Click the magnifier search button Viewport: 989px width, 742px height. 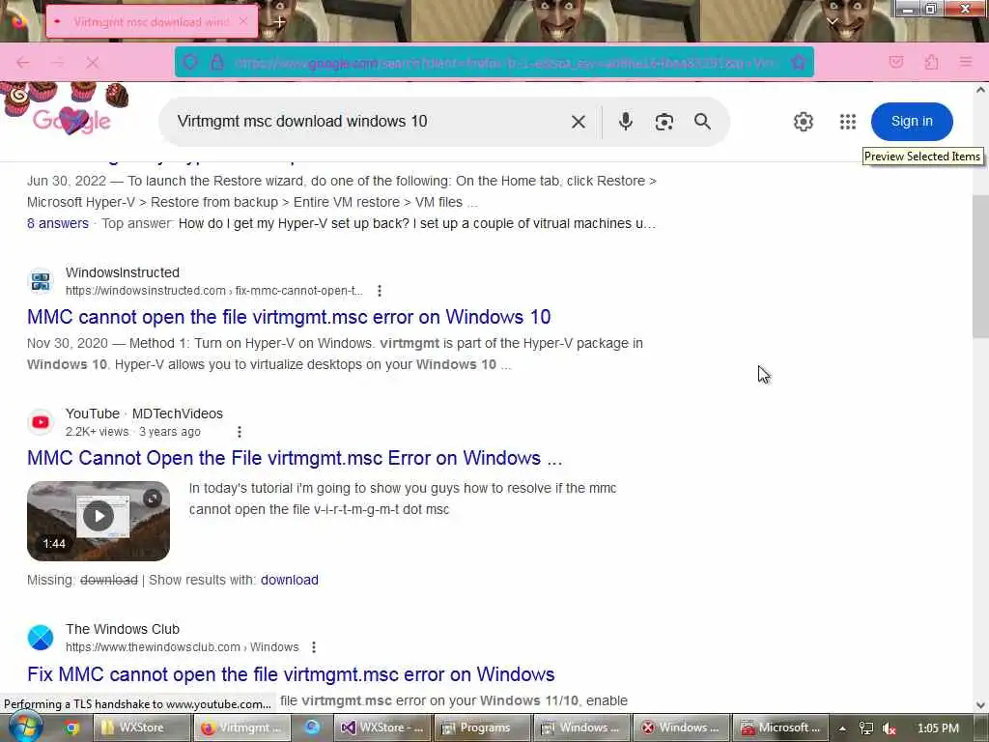pyautogui.click(x=703, y=121)
